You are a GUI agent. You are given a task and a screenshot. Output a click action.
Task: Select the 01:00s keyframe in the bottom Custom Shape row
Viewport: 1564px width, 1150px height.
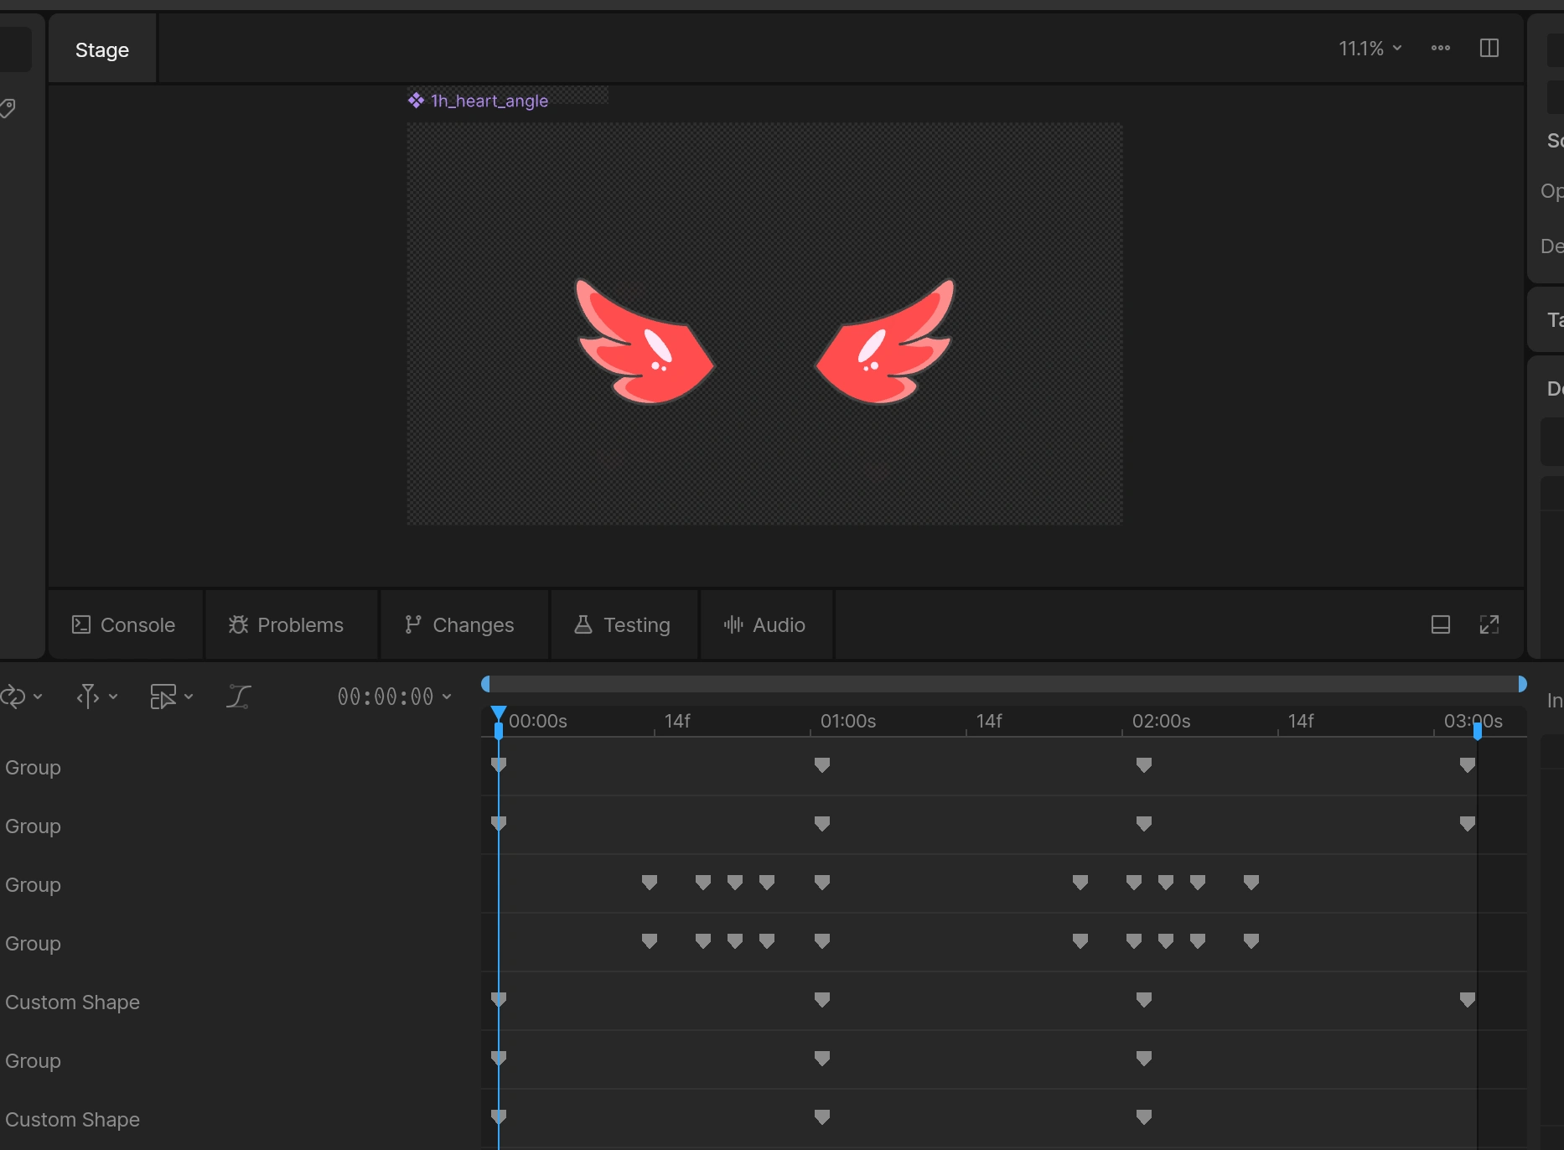tap(822, 1116)
